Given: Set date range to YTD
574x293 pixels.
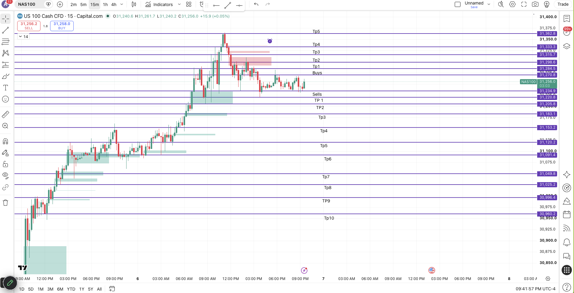Looking at the screenshot, I should point(71,289).
